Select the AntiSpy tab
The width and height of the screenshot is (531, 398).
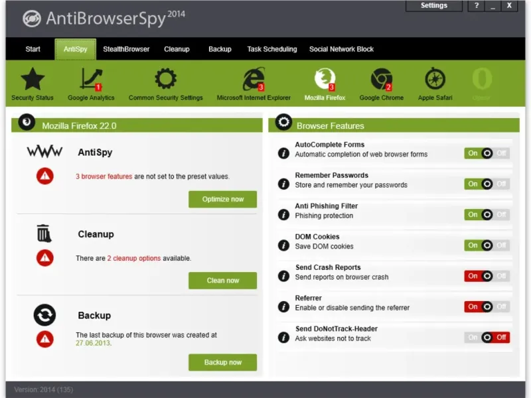76,49
